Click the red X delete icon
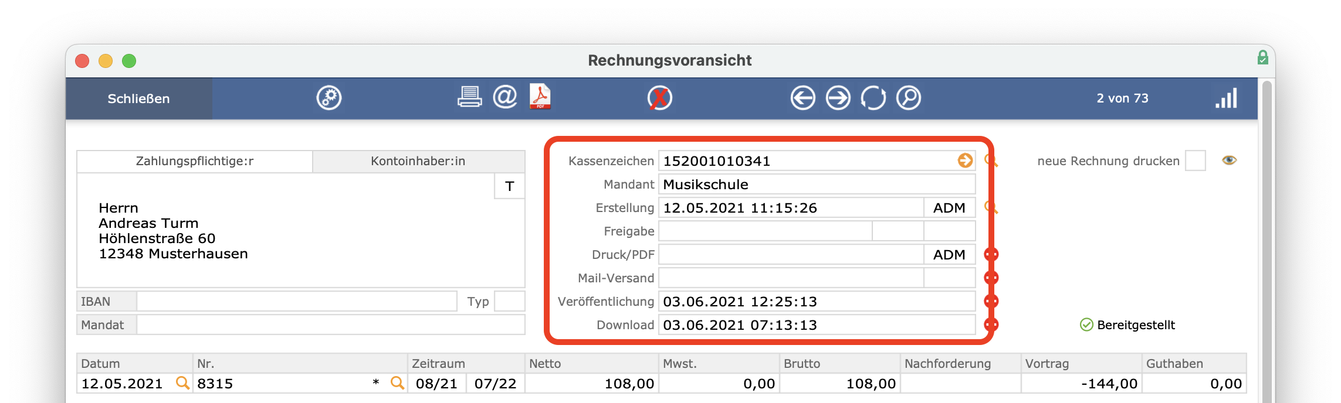The height and width of the screenshot is (403, 1341). pos(660,98)
